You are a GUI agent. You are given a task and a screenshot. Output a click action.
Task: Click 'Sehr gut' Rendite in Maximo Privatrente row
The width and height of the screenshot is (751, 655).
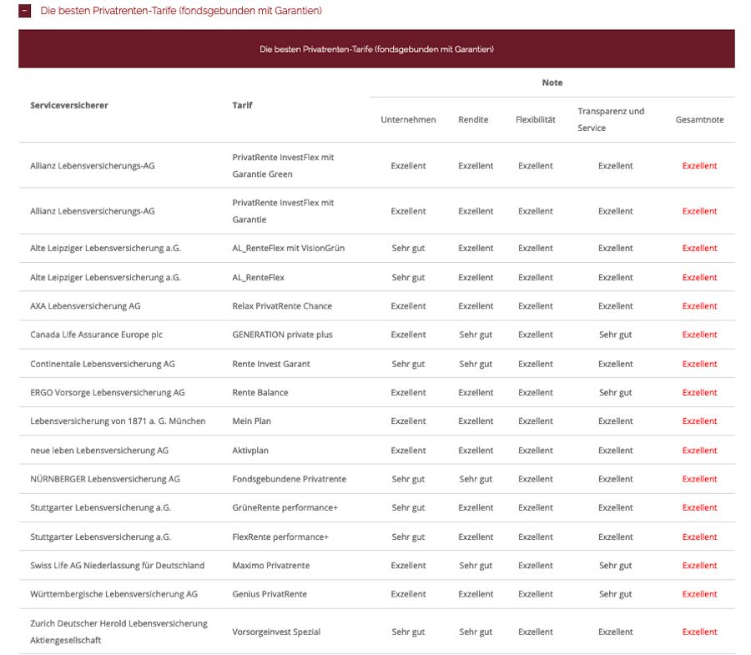[x=476, y=566]
